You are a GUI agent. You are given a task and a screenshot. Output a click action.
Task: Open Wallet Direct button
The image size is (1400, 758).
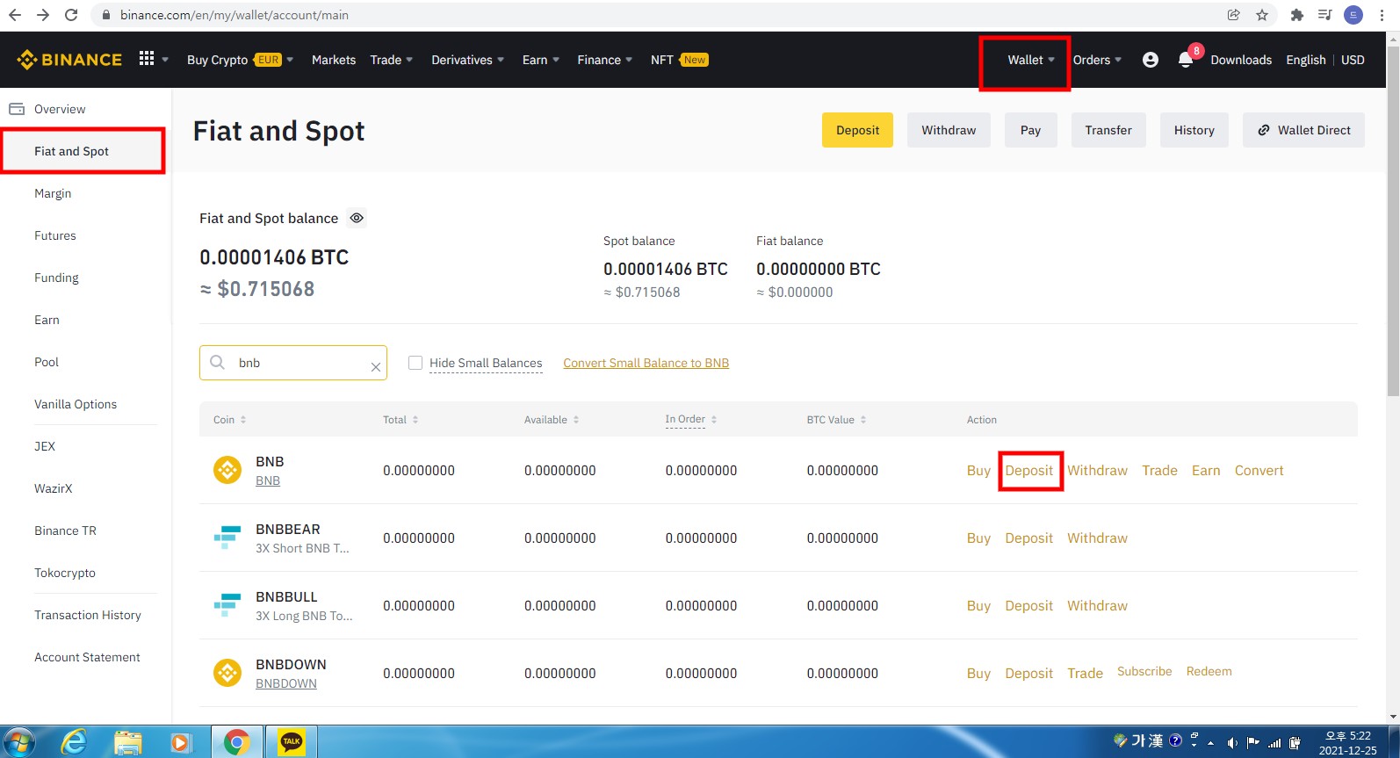1303,130
